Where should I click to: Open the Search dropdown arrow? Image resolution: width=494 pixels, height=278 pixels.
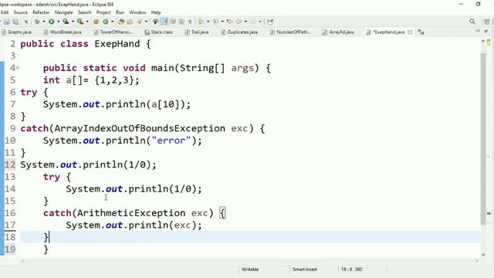[146, 22]
